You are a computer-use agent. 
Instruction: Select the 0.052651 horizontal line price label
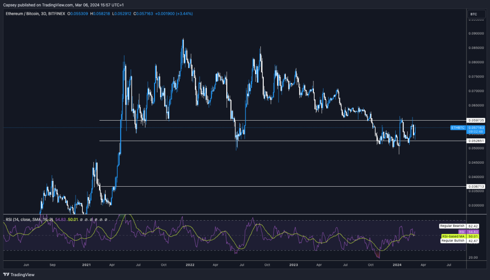click(477, 141)
